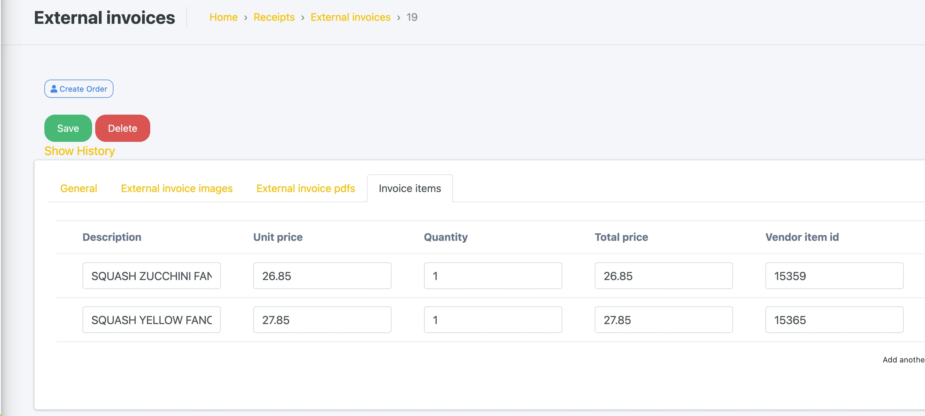Image resolution: width=925 pixels, height=416 pixels.
Task: Navigate to External invoices breadcrumb
Action: pos(350,17)
